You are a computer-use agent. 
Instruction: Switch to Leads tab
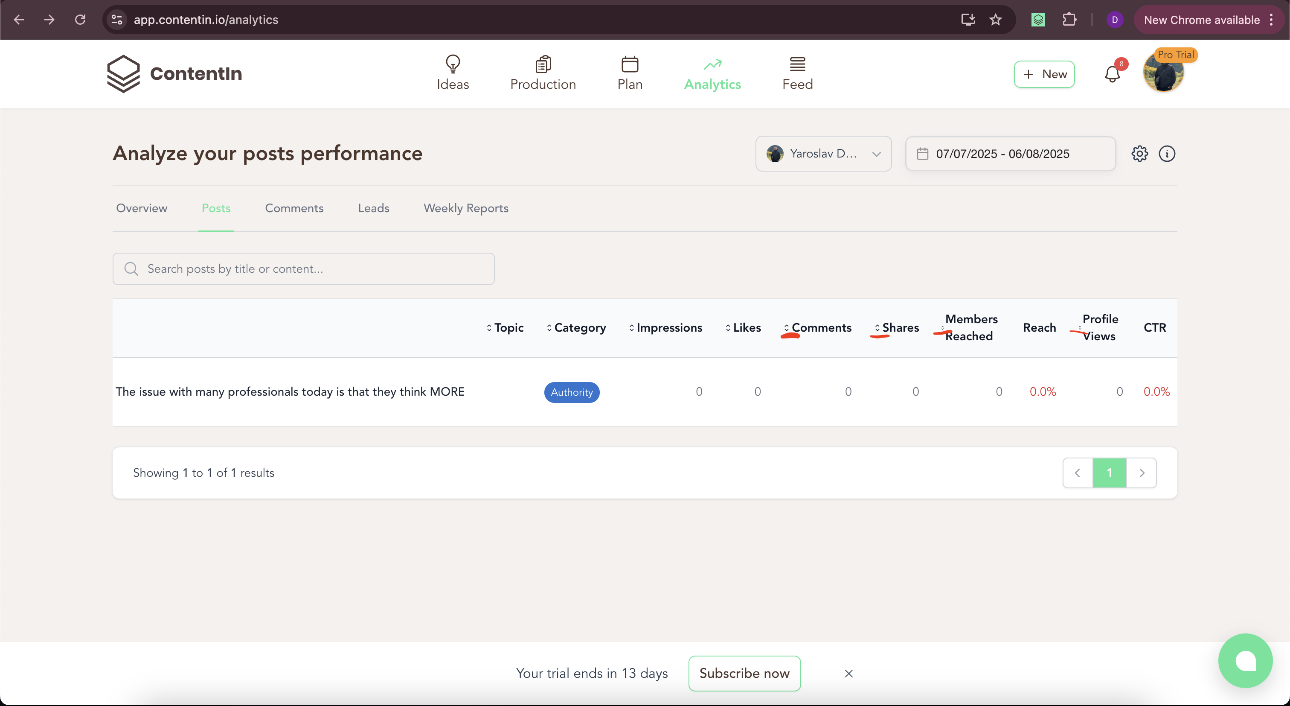click(374, 208)
